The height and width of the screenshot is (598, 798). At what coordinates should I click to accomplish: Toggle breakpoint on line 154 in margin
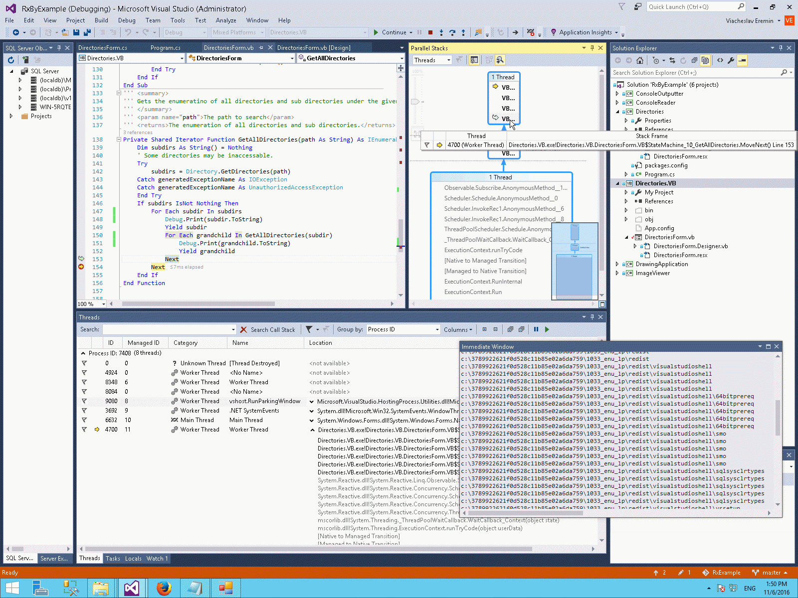81,267
